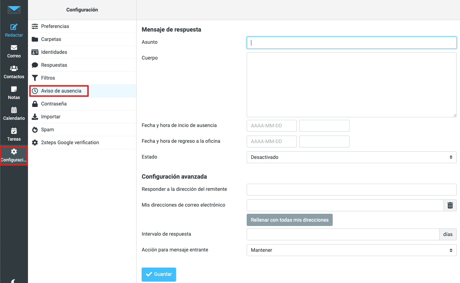Open 2steps Google verification settings
This screenshot has height=283, width=460.
tap(70, 142)
